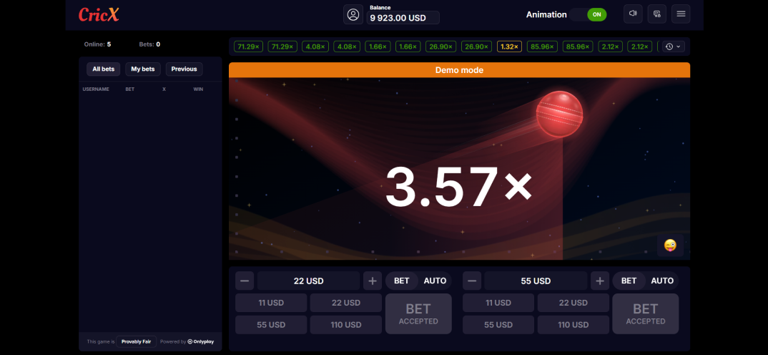The height and width of the screenshot is (355, 768).
Task: Click the CricX logo
Action: point(99,14)
